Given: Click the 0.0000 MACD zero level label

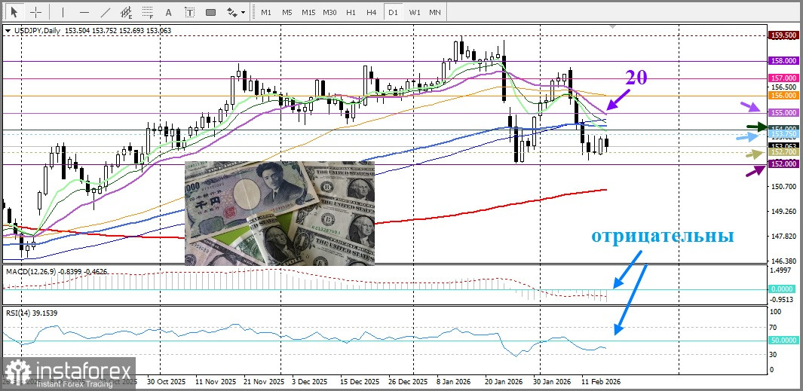Looking at the screenshot, I should click(x=783, y=289).
